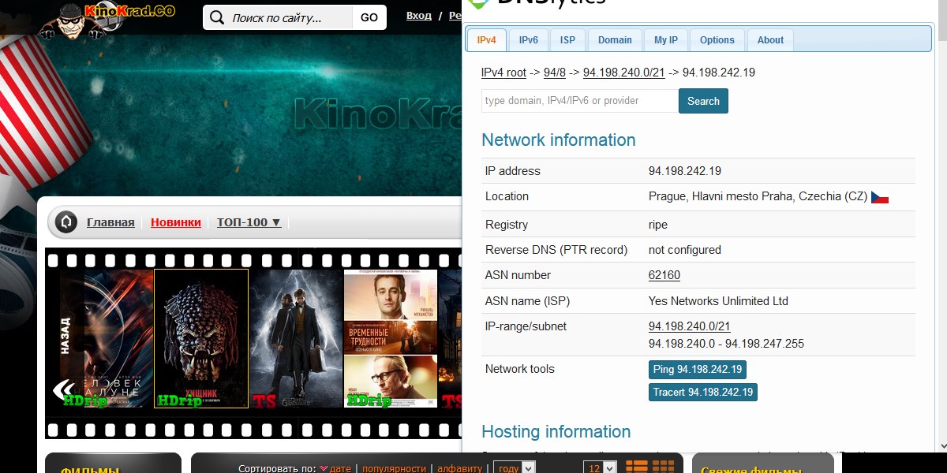Select the My IP tab
Screen dimensions: 947x473
click(665, 40)
